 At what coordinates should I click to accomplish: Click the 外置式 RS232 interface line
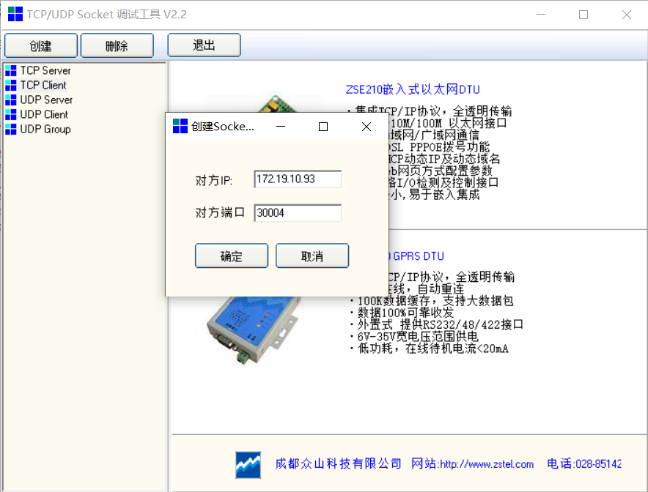(437, 325)
